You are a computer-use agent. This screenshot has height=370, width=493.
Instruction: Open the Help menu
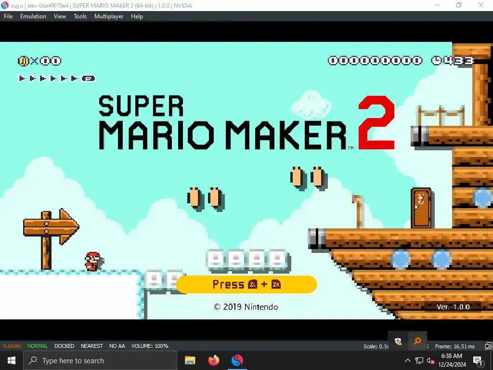pos(137,16)
